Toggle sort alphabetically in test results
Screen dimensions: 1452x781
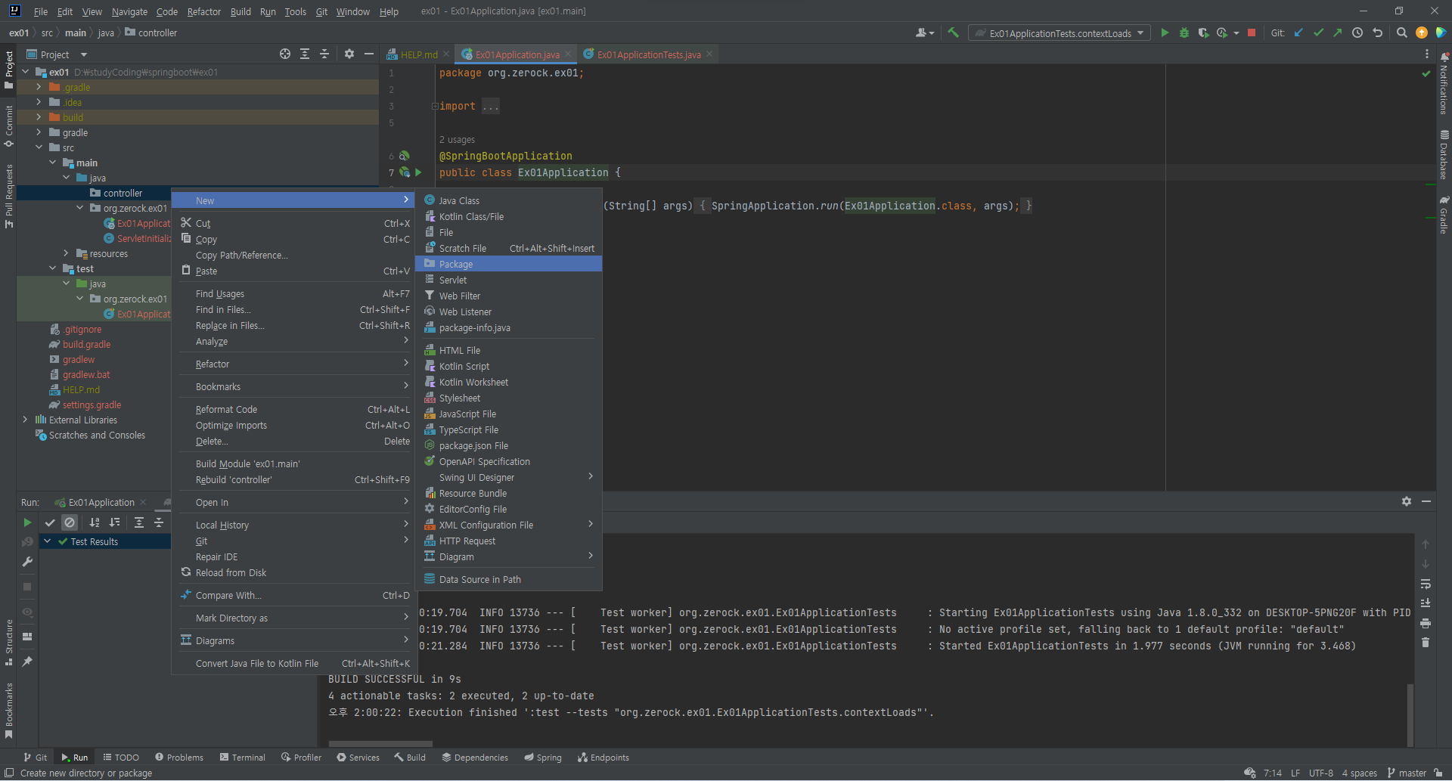[x=95, y=522]
